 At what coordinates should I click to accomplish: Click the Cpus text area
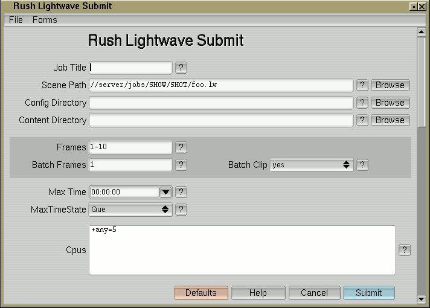pos(242,250)
